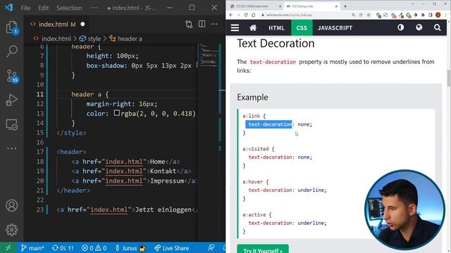This screenshot has height=253, width=451.
Task: Toggle dark mode contrast icon on w3schools
Action: coord(401,27)
